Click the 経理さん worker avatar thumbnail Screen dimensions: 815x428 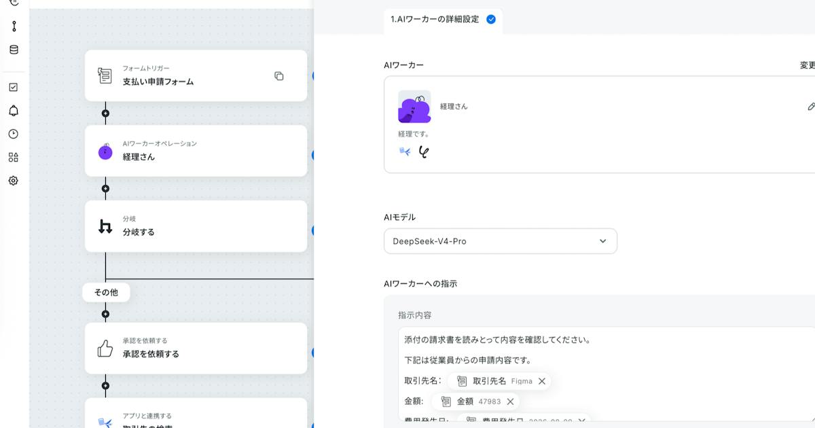(414, 107)
